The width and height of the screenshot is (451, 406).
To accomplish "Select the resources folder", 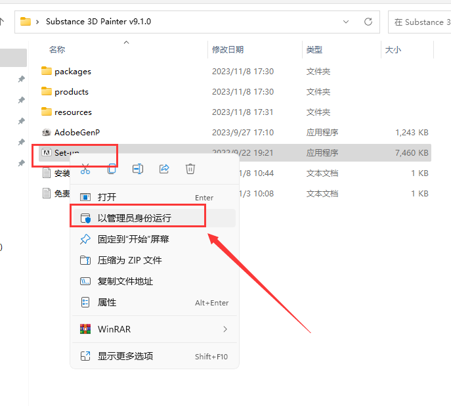I will tap(73, 112).
